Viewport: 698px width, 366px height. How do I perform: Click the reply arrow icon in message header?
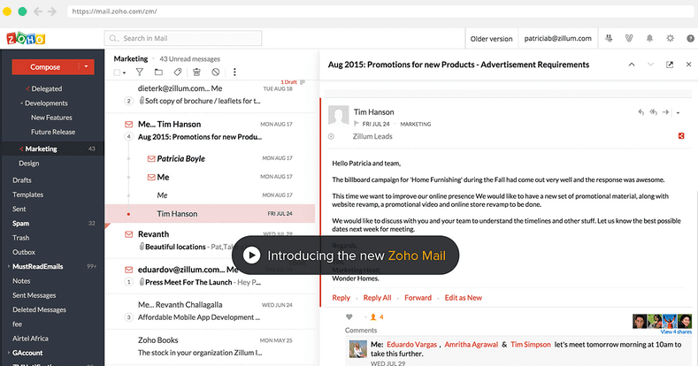coord(641,112)
